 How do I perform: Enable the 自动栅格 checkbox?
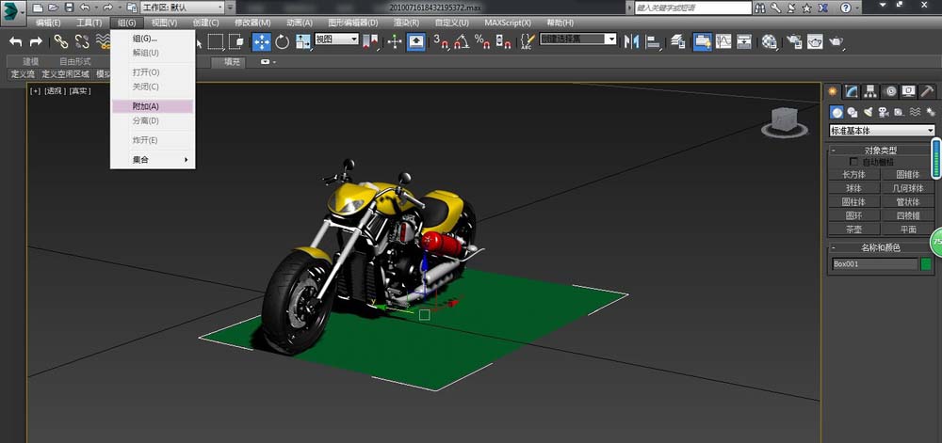(854, 162)
